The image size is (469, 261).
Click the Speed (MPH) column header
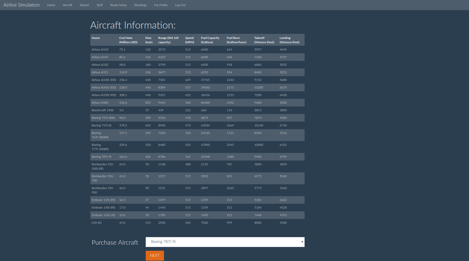click(x=190, y=40)
